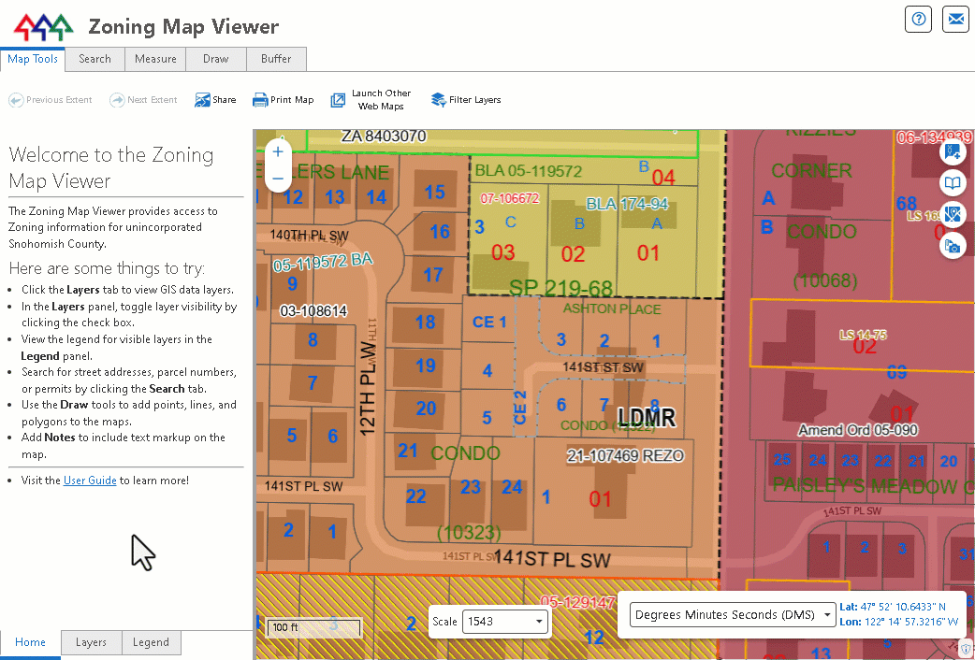Open the Legend tab at bottom
Image resolution: width=975 pixels, height=660 pixels.
[x=151, y=642]
